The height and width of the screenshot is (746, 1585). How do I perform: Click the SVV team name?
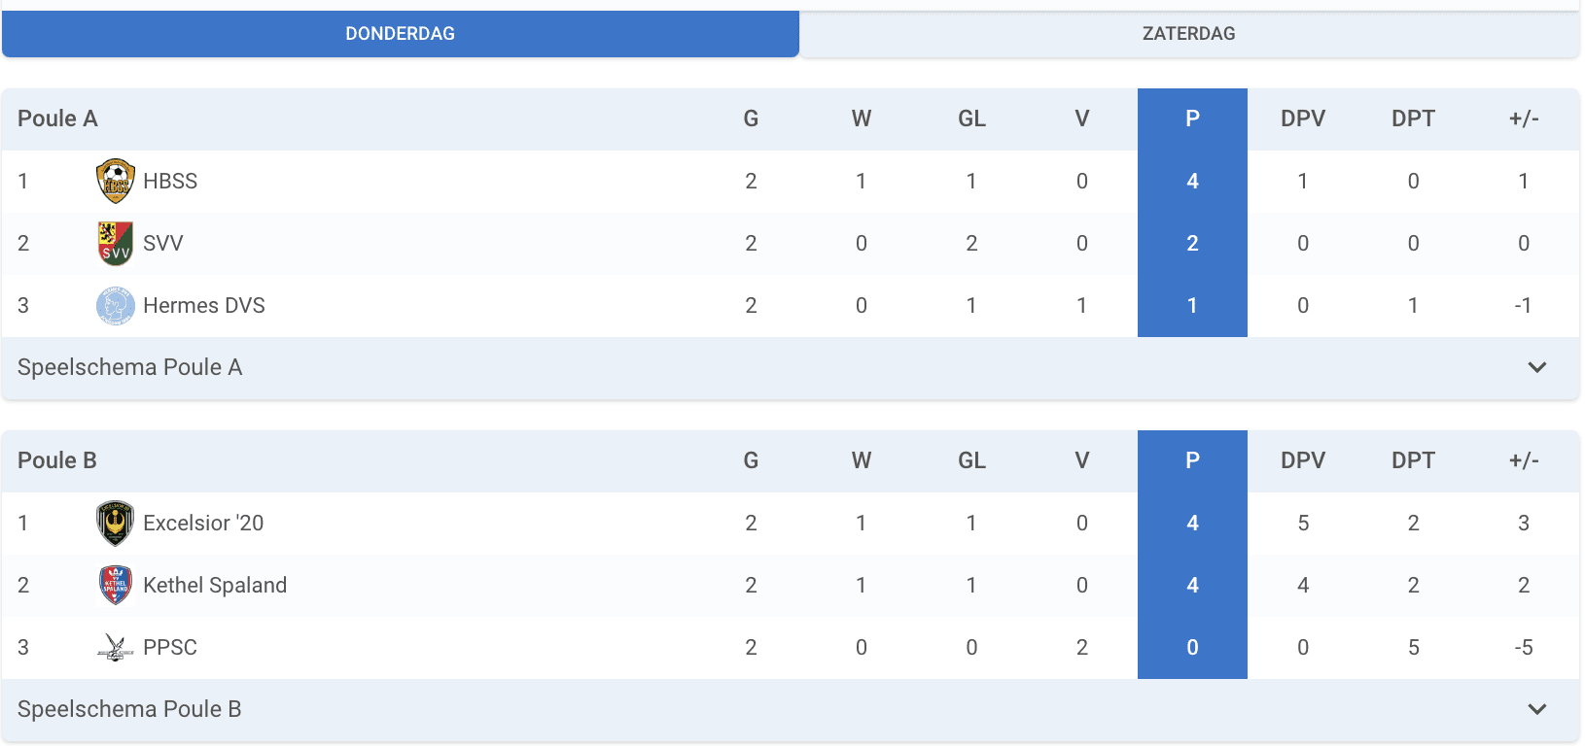click(163, 244)
